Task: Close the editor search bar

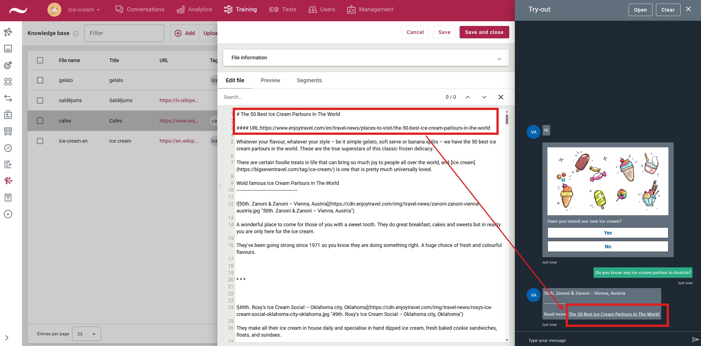Action: 501,97
